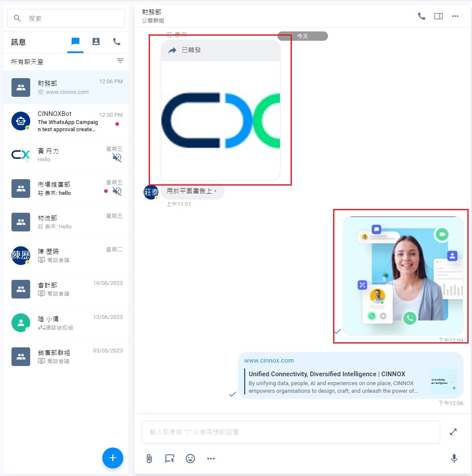This screenshot has height=476, width=472.
Task: Open the 黃 丹力 conversation
Action: point(66,155)
